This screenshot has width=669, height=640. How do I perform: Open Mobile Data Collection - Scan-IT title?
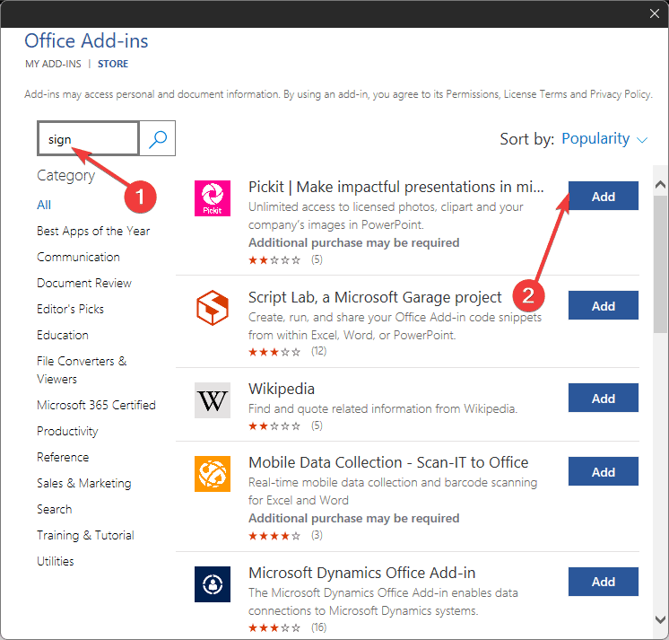coord(388,463)
